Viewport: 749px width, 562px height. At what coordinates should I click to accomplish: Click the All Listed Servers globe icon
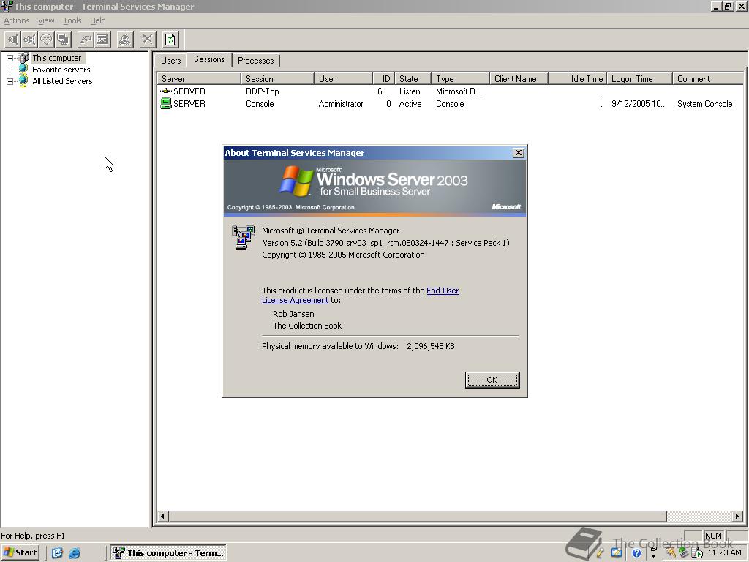23,80
